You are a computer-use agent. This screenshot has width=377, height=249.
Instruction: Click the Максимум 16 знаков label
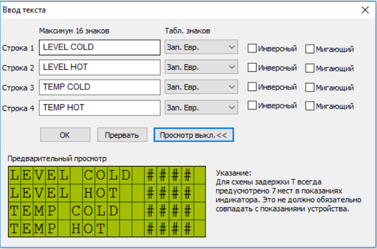pos(74,31)
